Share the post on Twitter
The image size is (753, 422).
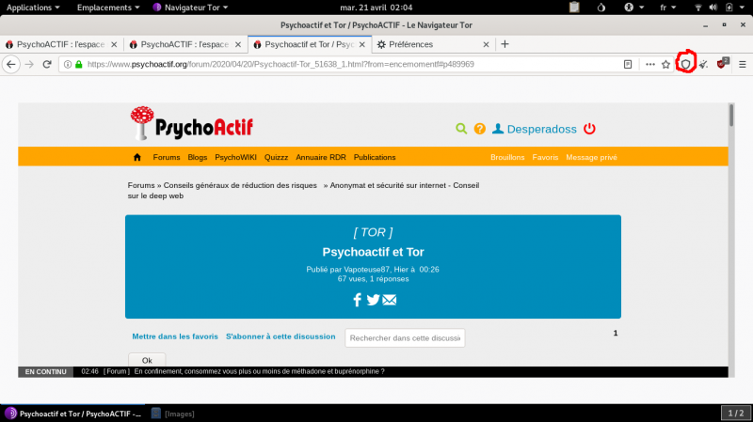click(x=373, y=300)
